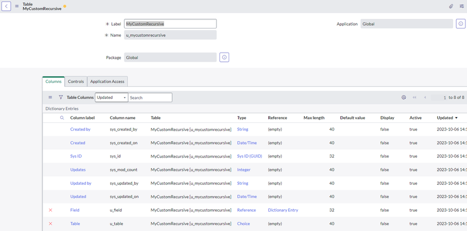The image size is (467, 231).
Task: Show Package info icon next to Global
Action: 224,57
